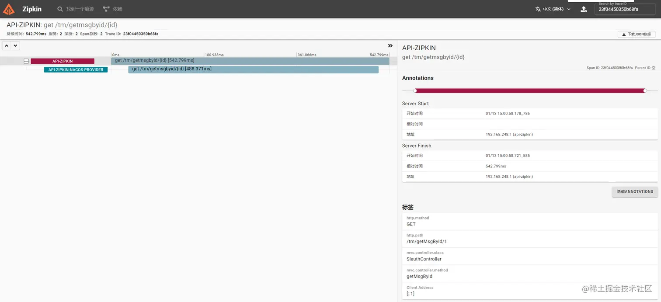Click the SleuthController class value

pos(424,259)
